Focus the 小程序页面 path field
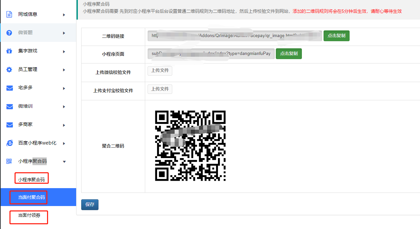 211,54
